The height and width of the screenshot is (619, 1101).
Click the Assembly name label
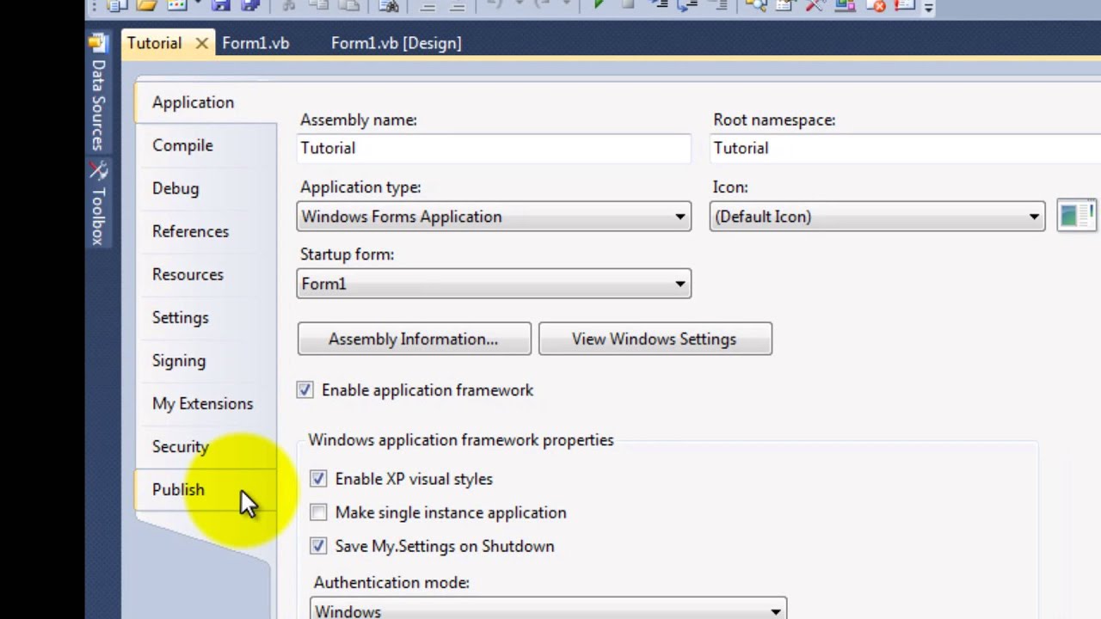pos(359,120)
